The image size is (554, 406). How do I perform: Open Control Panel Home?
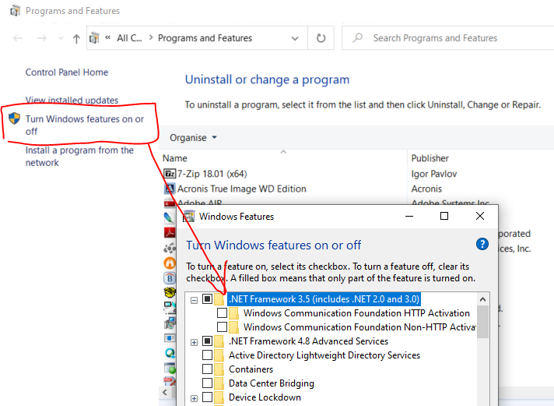pyautogui.click(x=67, y=72)
